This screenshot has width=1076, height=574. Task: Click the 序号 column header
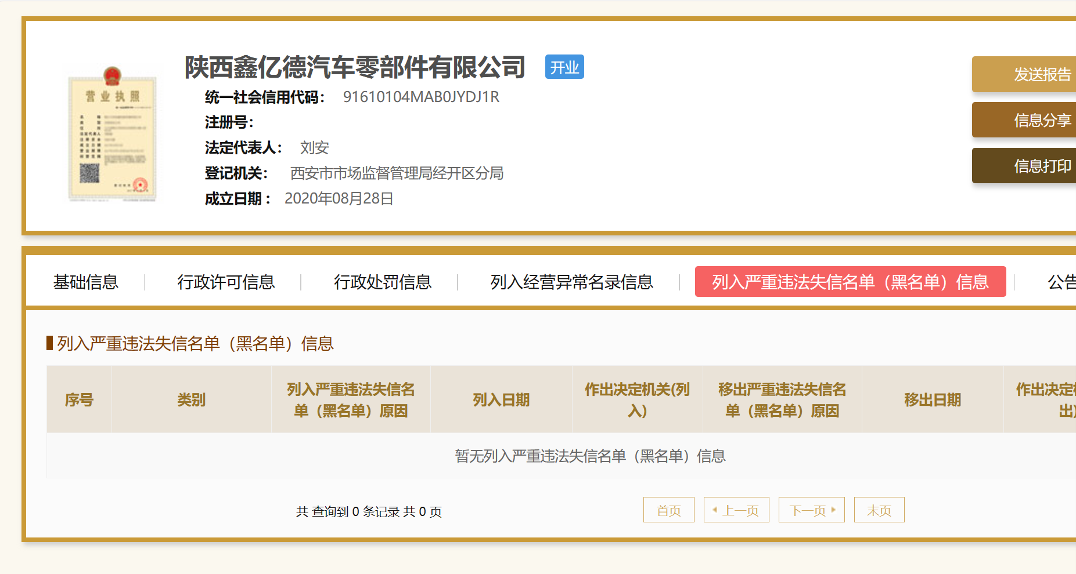79,399
